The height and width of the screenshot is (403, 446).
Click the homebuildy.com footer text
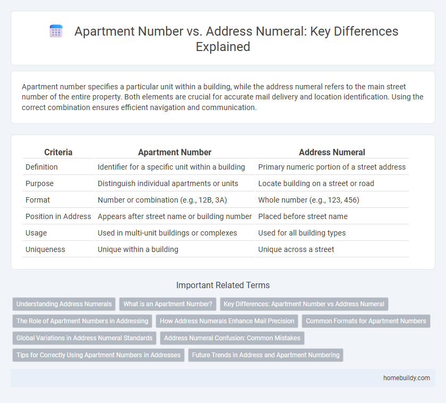click(407, 378)
